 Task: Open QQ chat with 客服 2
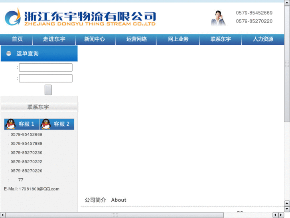[x=57, y=124]
